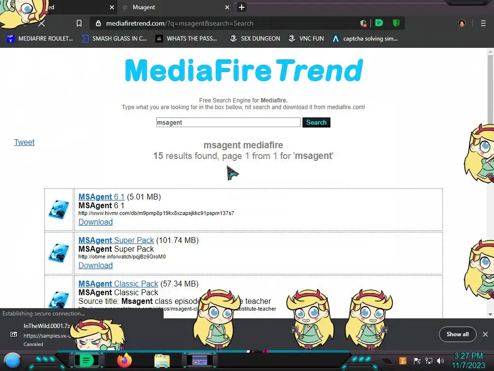The image size is (494, 371).
Task: Bookmark this page with the bookmark icon
Action: point(79,23)
